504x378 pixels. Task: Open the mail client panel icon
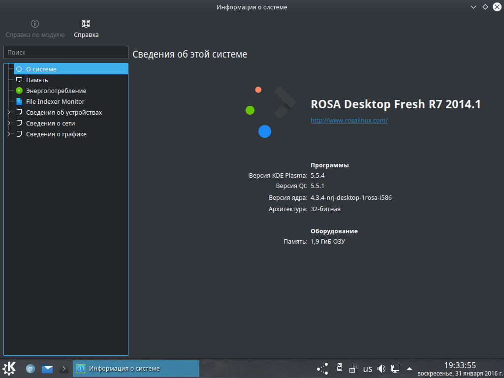(47, 369)
